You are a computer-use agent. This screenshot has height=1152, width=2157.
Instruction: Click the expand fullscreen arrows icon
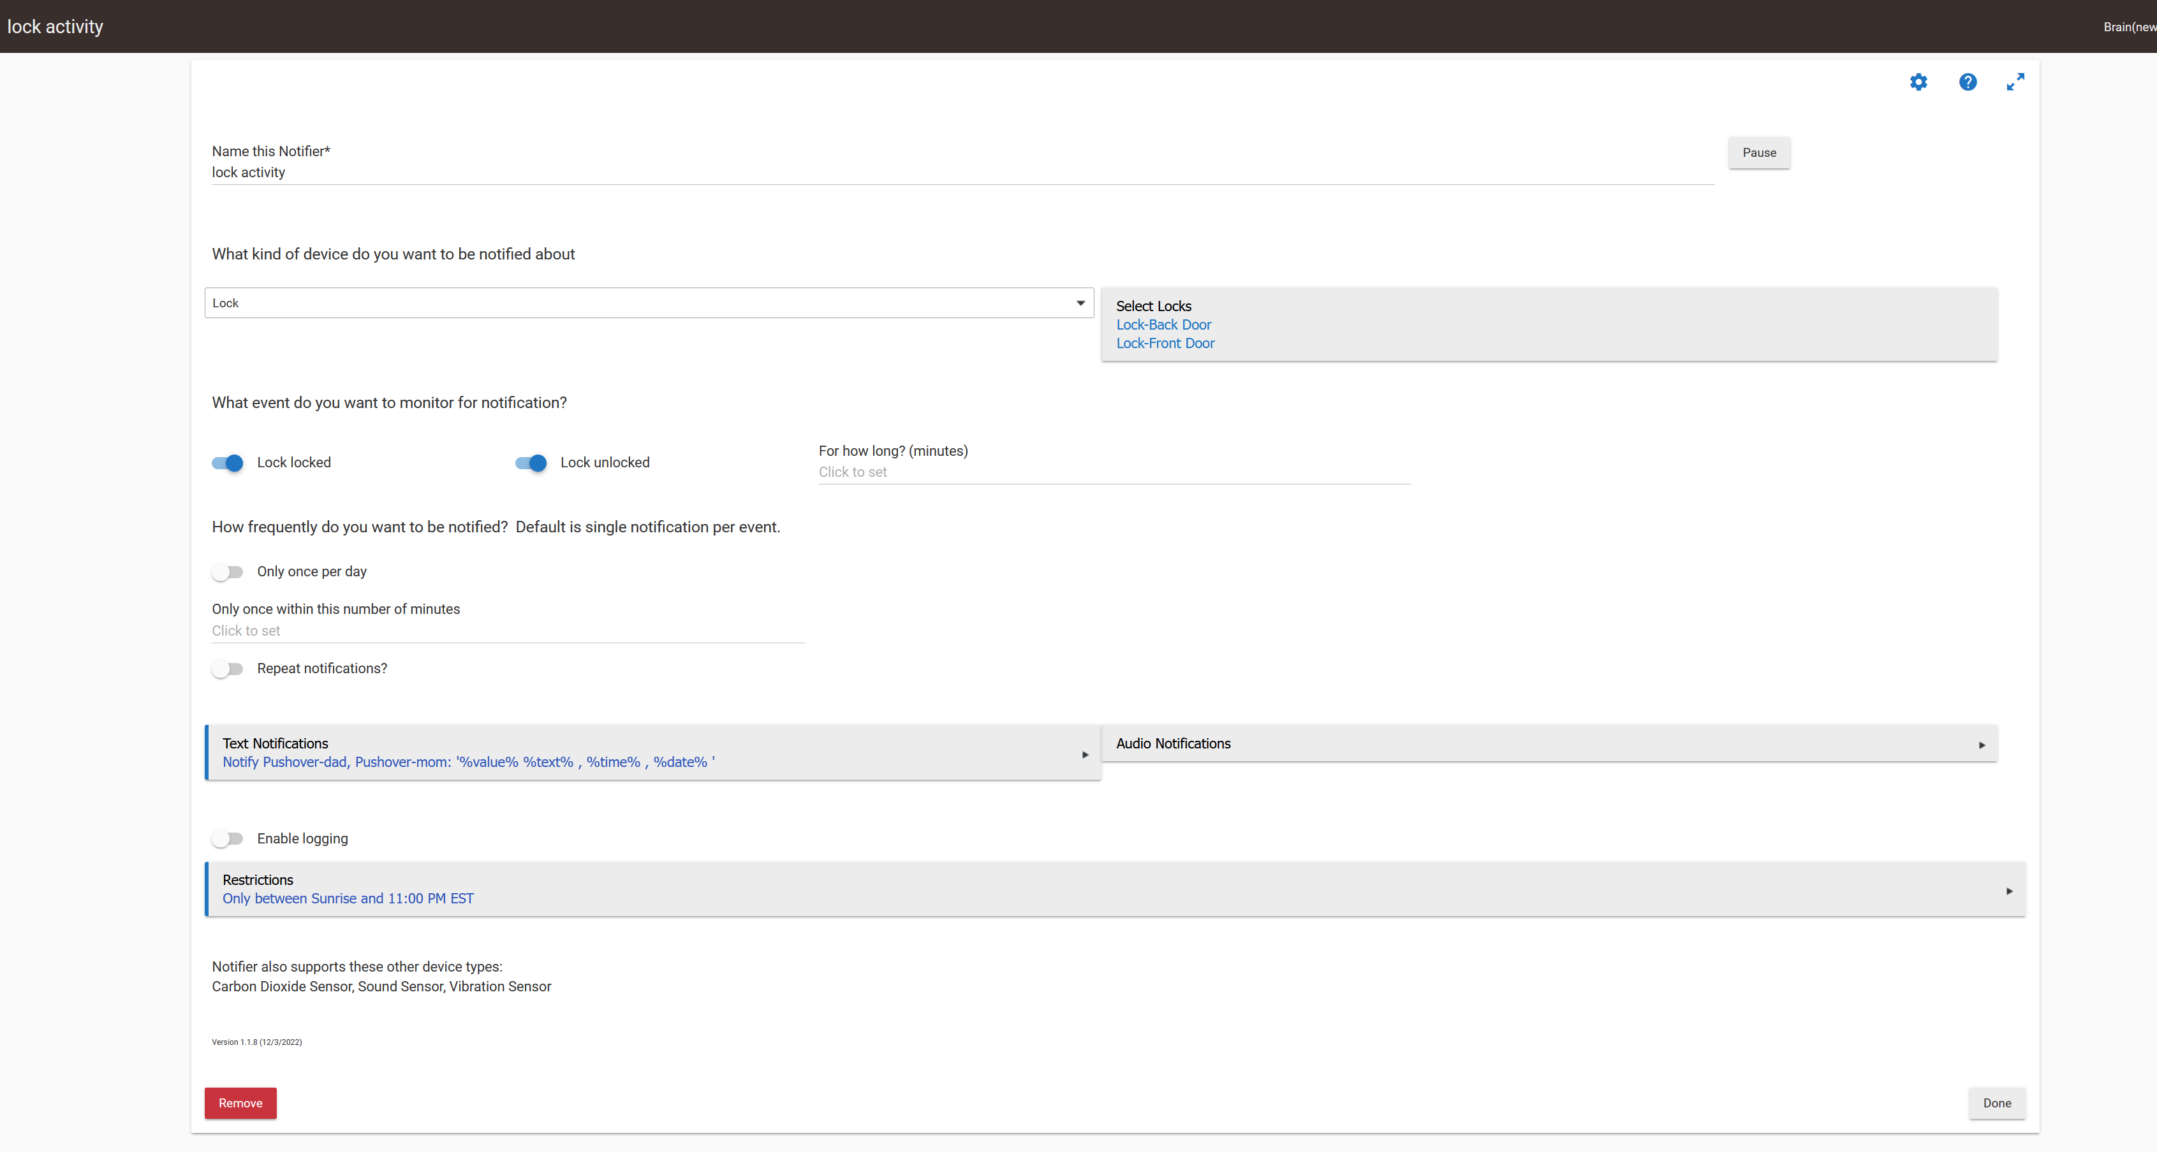[2015, 82]
